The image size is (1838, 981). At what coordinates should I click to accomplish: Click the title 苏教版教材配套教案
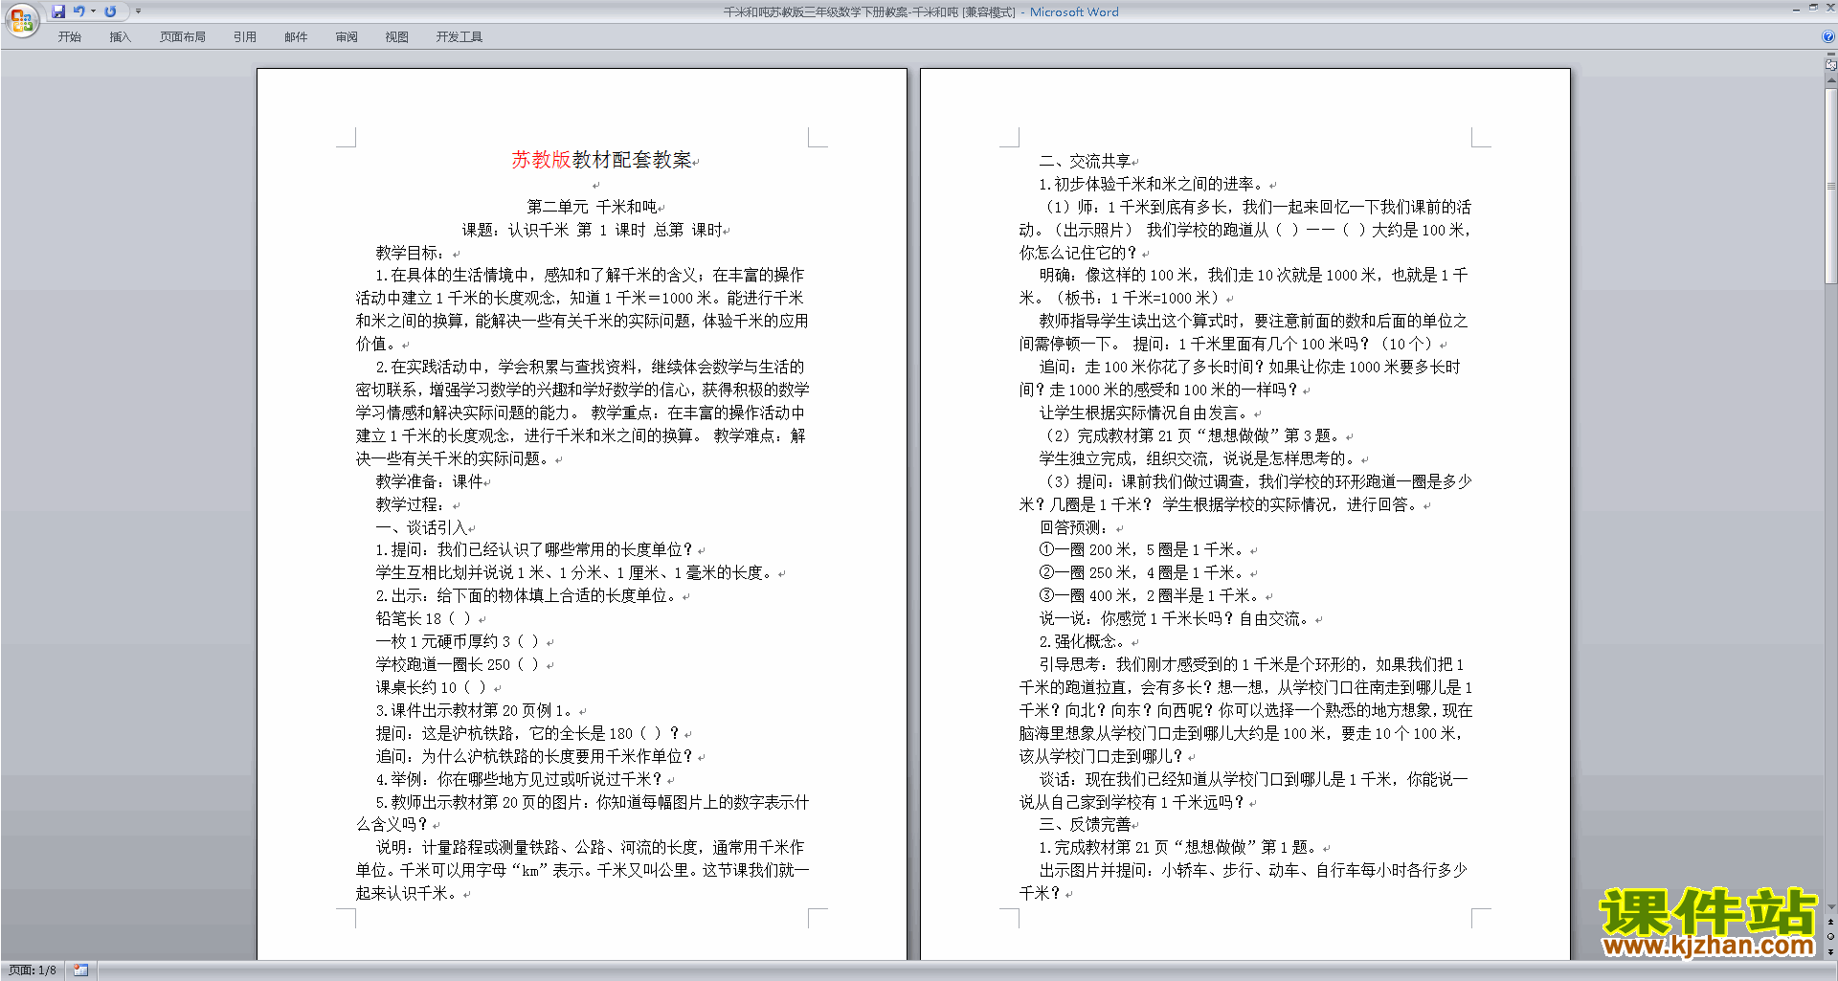pos(601,160)
